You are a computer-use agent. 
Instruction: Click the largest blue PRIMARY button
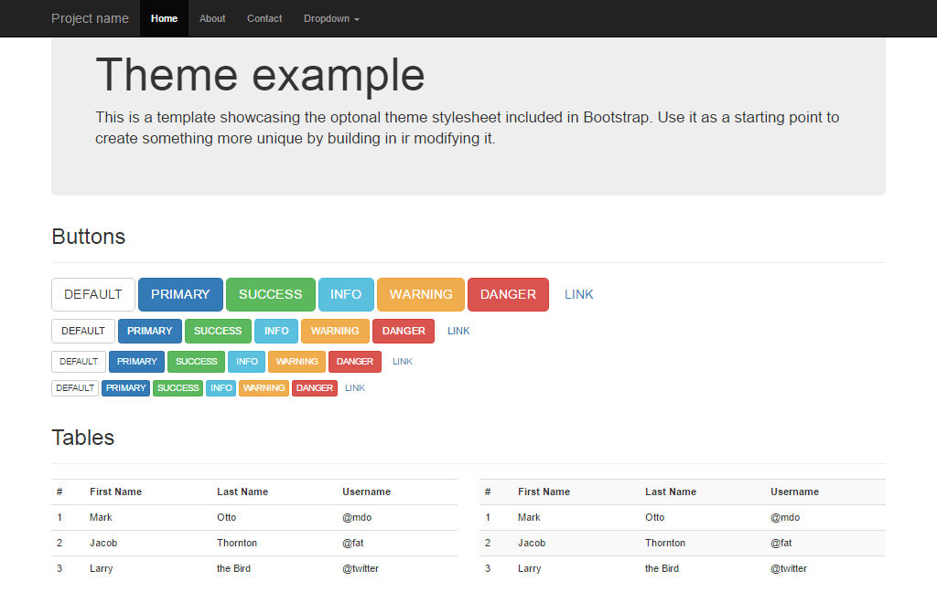click(x=180, y=294)
